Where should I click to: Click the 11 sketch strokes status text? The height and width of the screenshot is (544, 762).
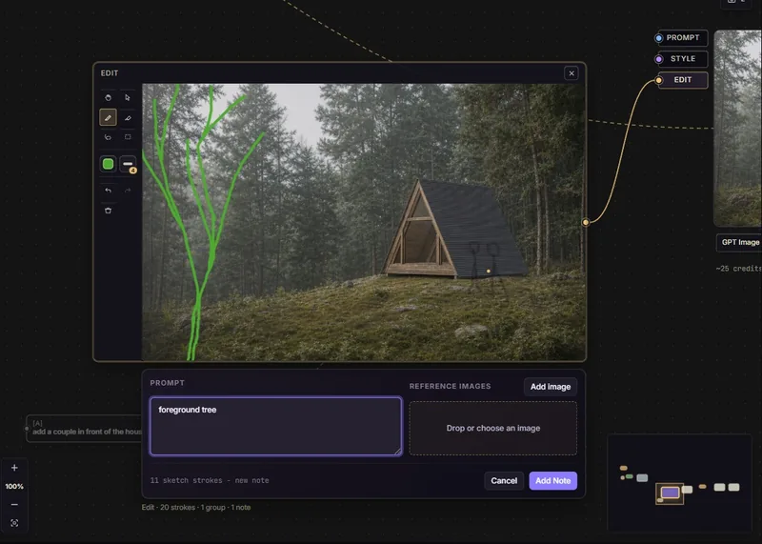210,480
